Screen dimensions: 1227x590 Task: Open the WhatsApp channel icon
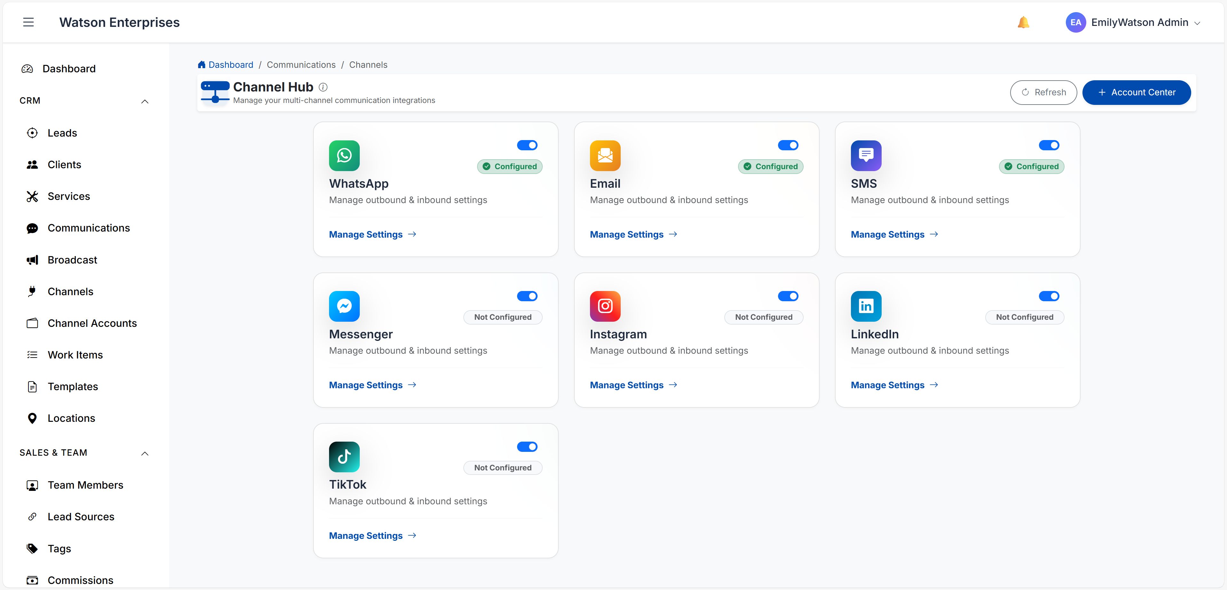[x=344, y=156]
